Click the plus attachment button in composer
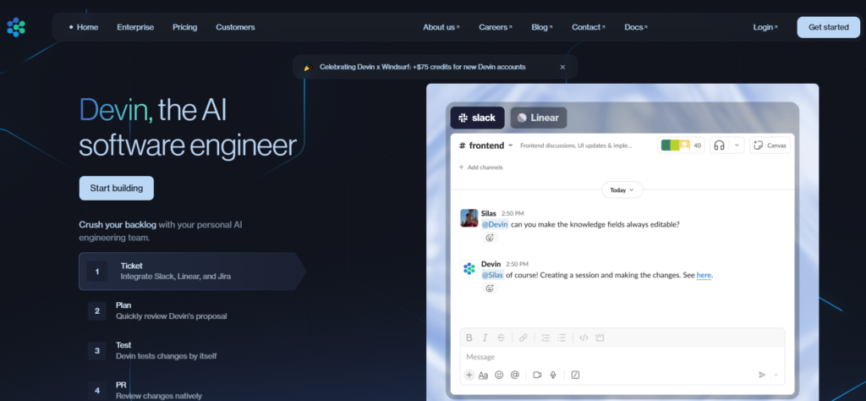The height and width of the screenshot is (401, 866). (469, 375)
